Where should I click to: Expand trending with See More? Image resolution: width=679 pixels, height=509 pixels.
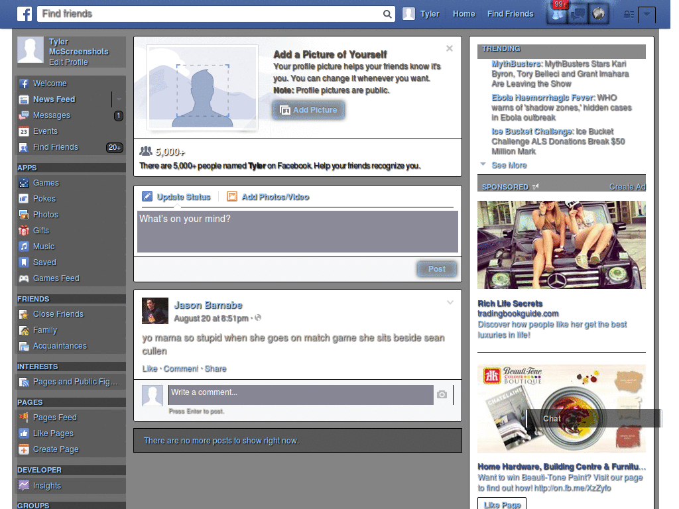[509, 165]
